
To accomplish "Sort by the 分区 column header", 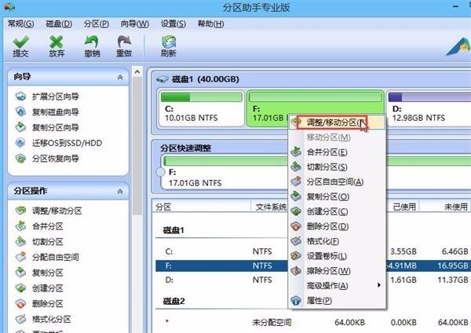I will [x=201, y=207].
